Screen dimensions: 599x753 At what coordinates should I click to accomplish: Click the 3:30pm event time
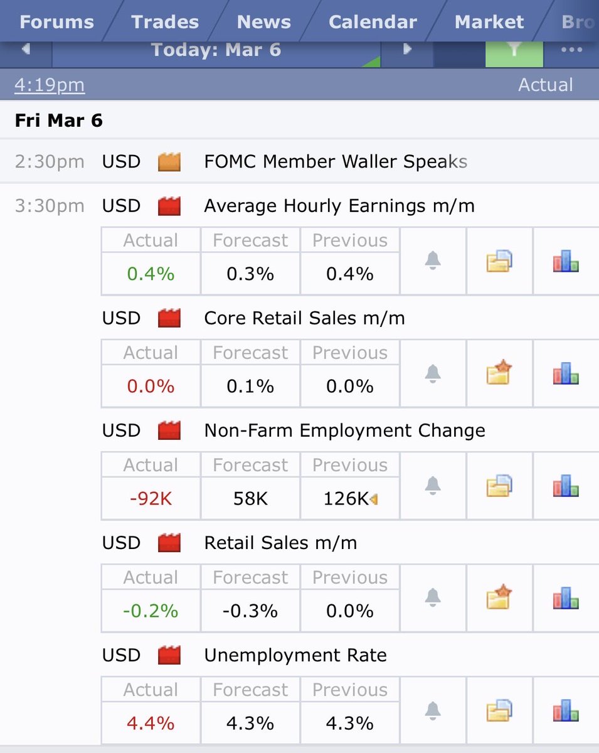coord(50,206)
